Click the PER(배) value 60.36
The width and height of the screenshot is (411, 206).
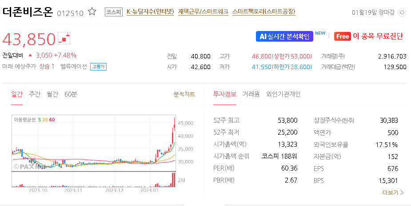[x=289, y=168]
